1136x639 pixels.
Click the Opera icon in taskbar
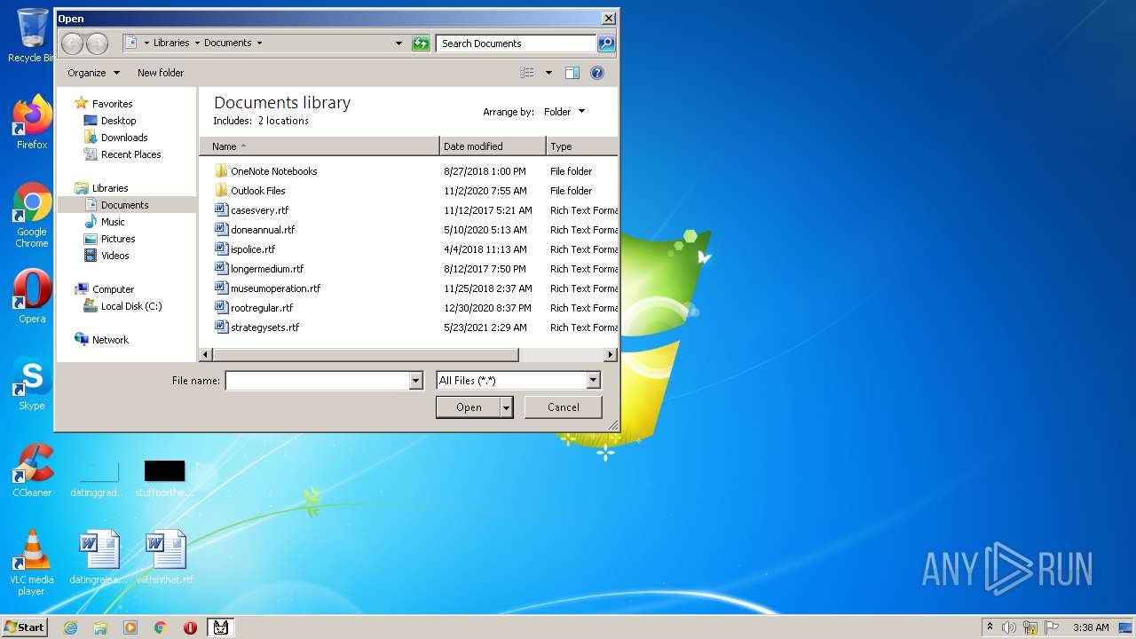[x=190, y=627]
